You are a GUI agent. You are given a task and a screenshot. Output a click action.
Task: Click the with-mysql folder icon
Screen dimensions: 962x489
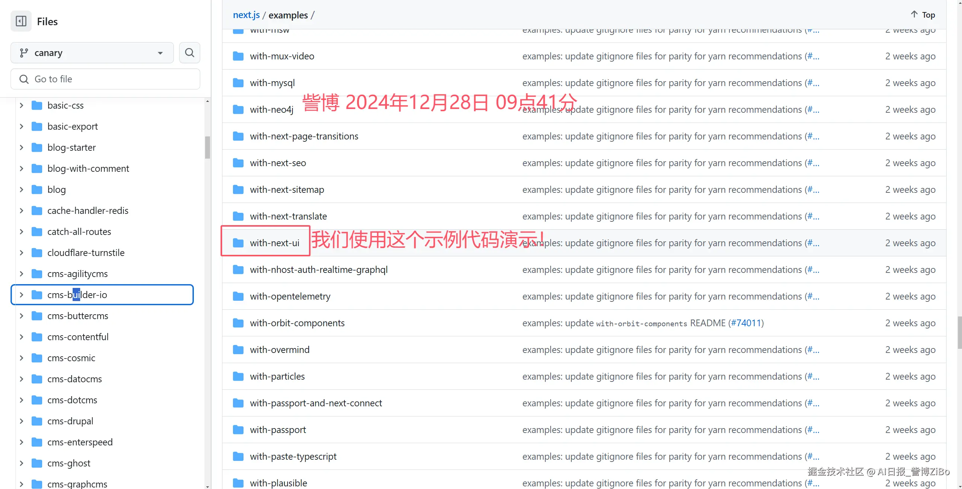238,83
